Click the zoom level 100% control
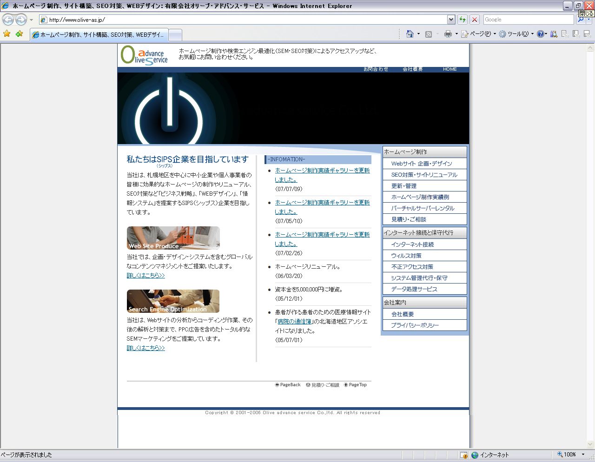Viewport: 595px width, 462px height. tap(571, 455)
